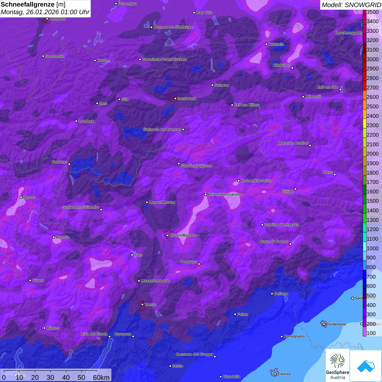Image resolution: width=382 pixels, height=382 pixels.
Task: Click the Mittersill label
Action: (x=313, y=97)
